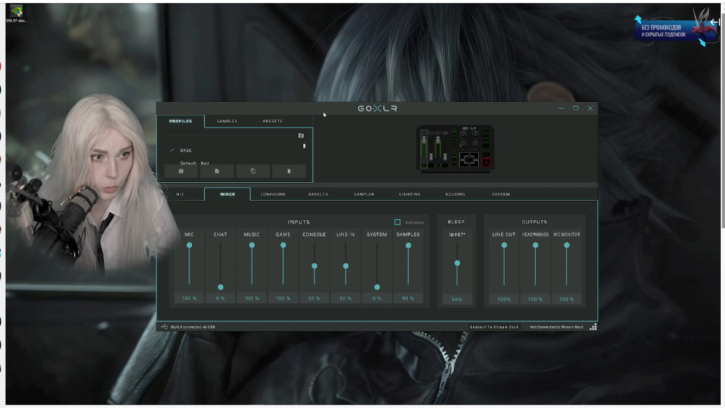Open the Mic tab
The height and width of the screenshot is (408, 725).
180,194
